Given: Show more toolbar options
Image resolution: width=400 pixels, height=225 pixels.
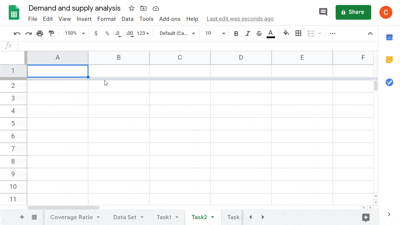Looking at the screenshot, I should [x=333, y=33].
